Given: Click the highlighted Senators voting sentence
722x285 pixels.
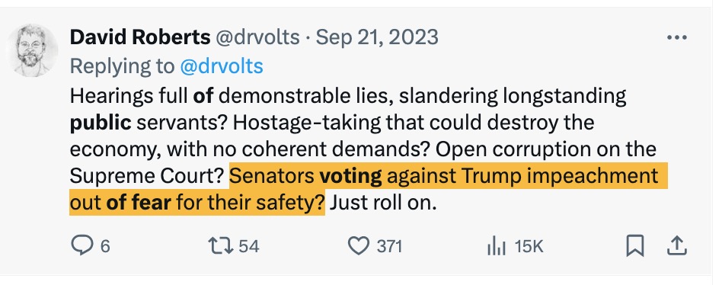Looking at the screenshot, I should (368, 189).
